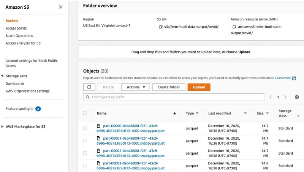Open table preferences gear icon
Viewport: 304px width, 172px height.
(297, 97)
